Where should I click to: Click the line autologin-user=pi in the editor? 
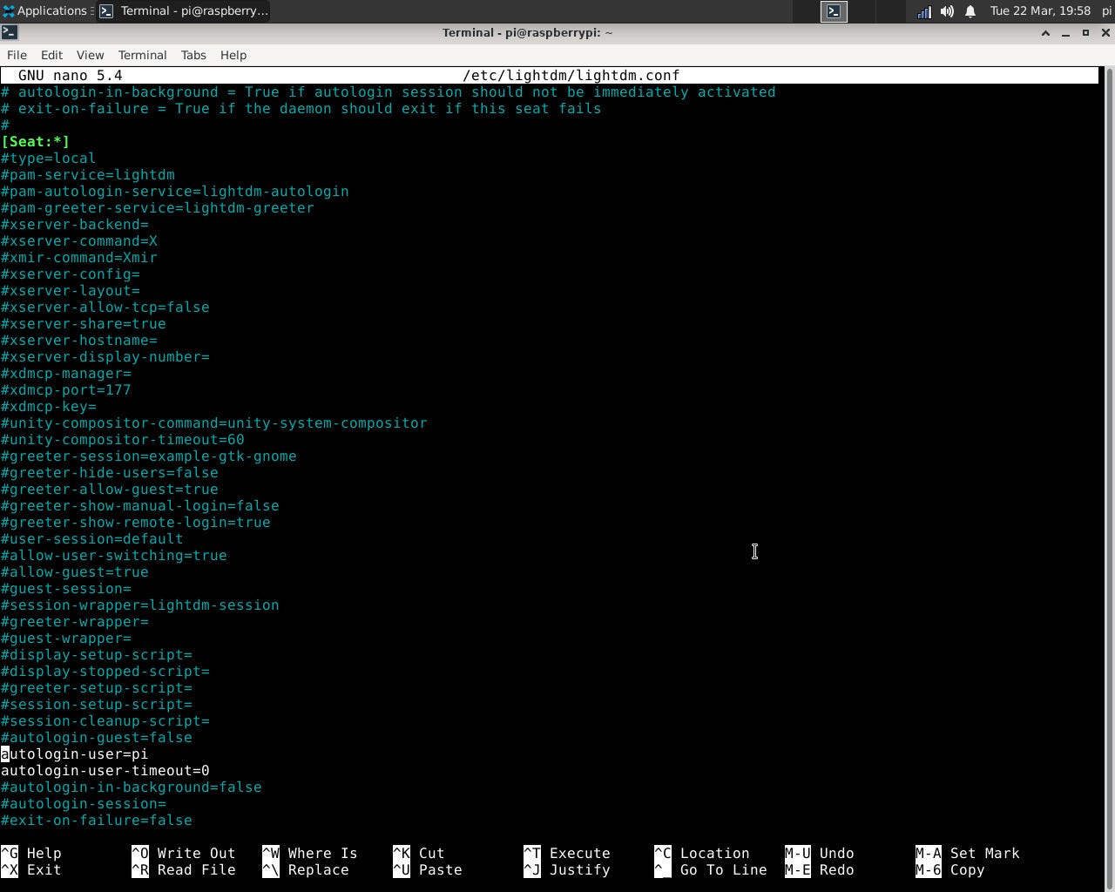pyautogui.click(x=74, y=753)
